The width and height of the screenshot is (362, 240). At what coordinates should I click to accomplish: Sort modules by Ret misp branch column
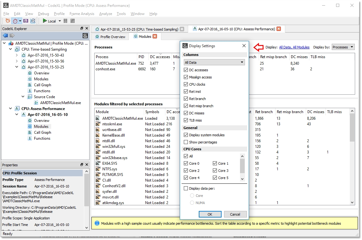[x=290, y=112]
